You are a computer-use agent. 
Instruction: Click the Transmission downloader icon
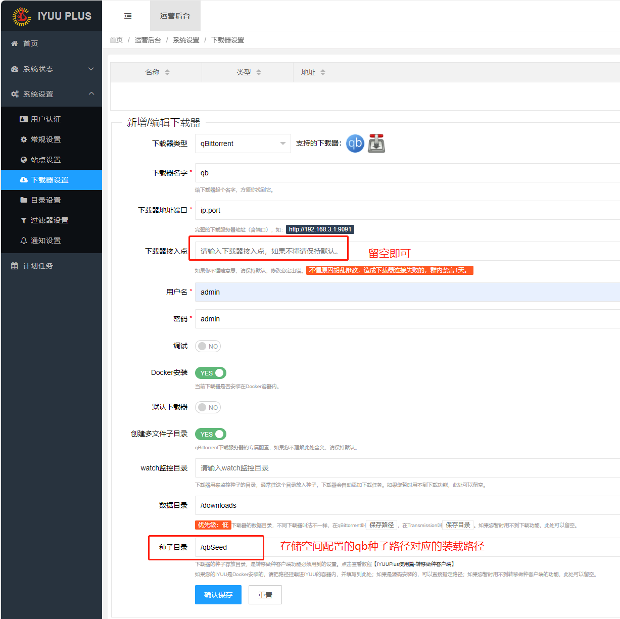(x=376, y=144)
